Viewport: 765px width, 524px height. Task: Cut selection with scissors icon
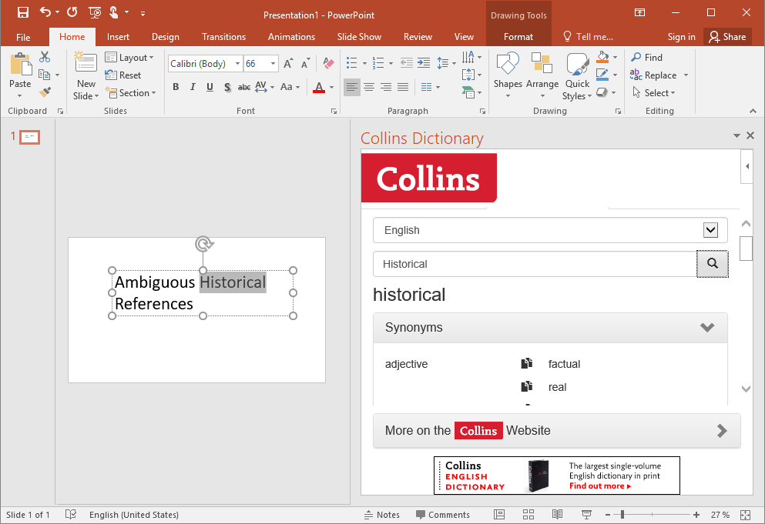[x=45, y=57]
